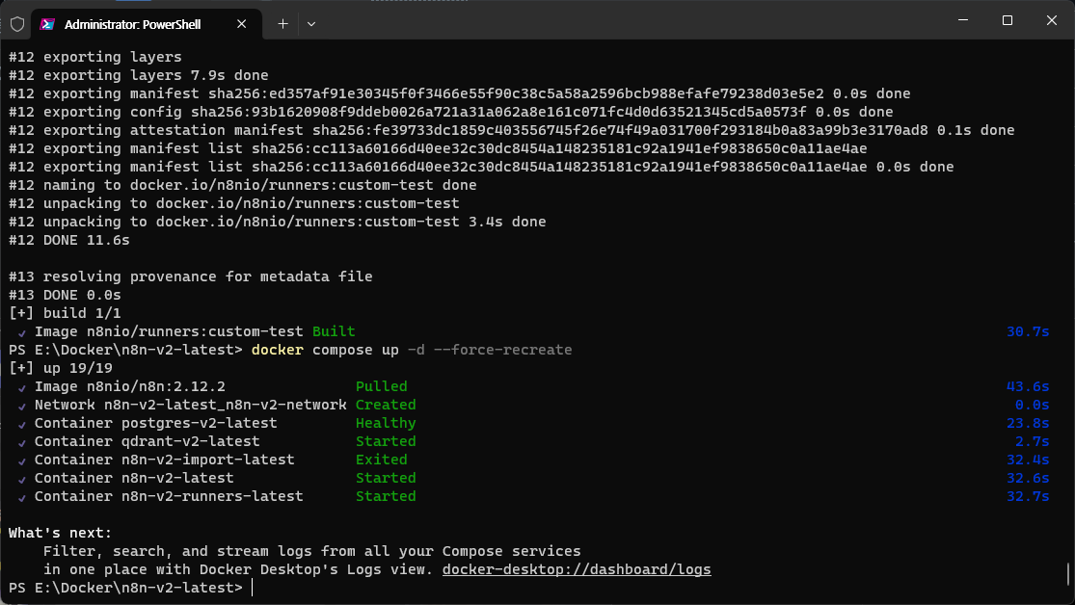Click the 'docker compose up -d --force-recreate' command text

(x=412, y=350)
